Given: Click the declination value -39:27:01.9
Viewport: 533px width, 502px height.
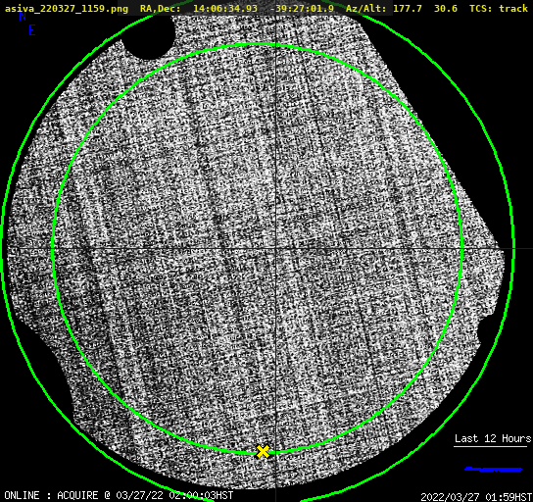Looking at the screenshot, I should click(x=302, y=9).
